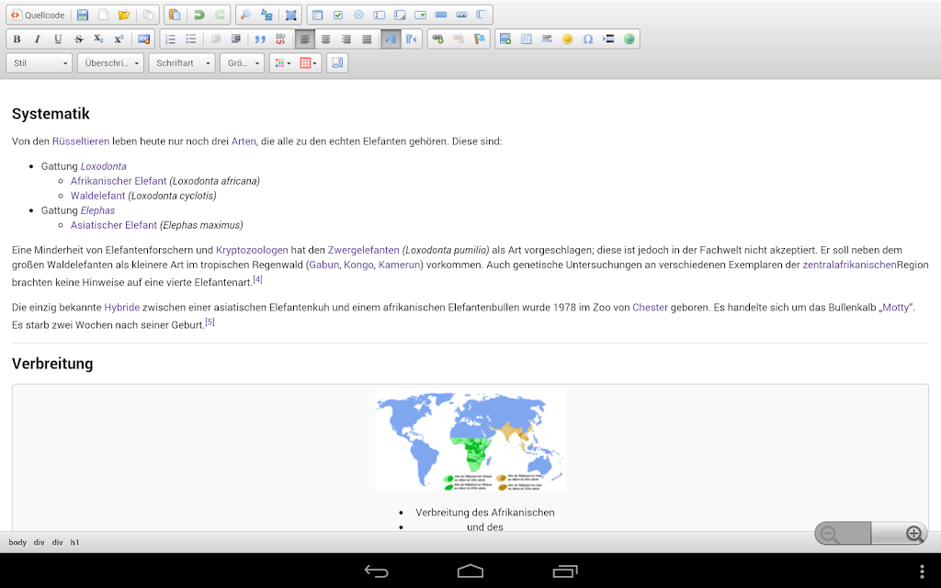Viewport: 941px width, 588px height.
Task: Insert a checkbox form field
Action: coord(338,15)
